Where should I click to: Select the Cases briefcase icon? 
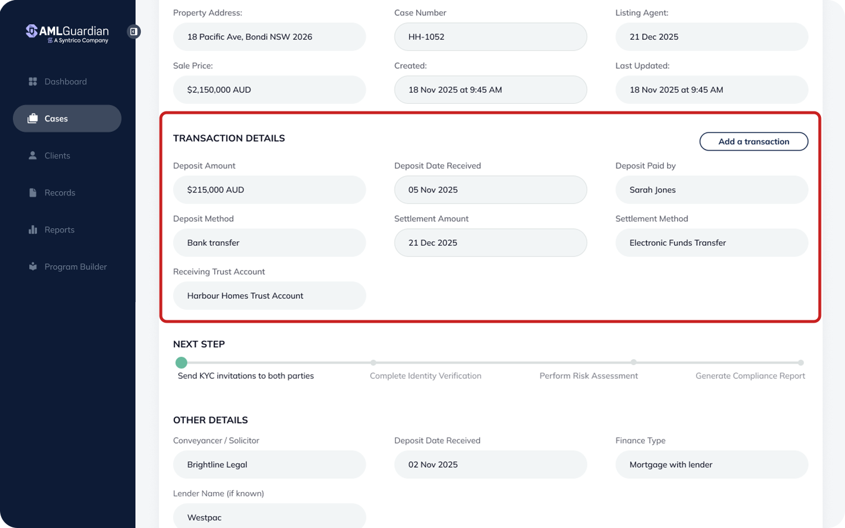(x=33, y=119)
